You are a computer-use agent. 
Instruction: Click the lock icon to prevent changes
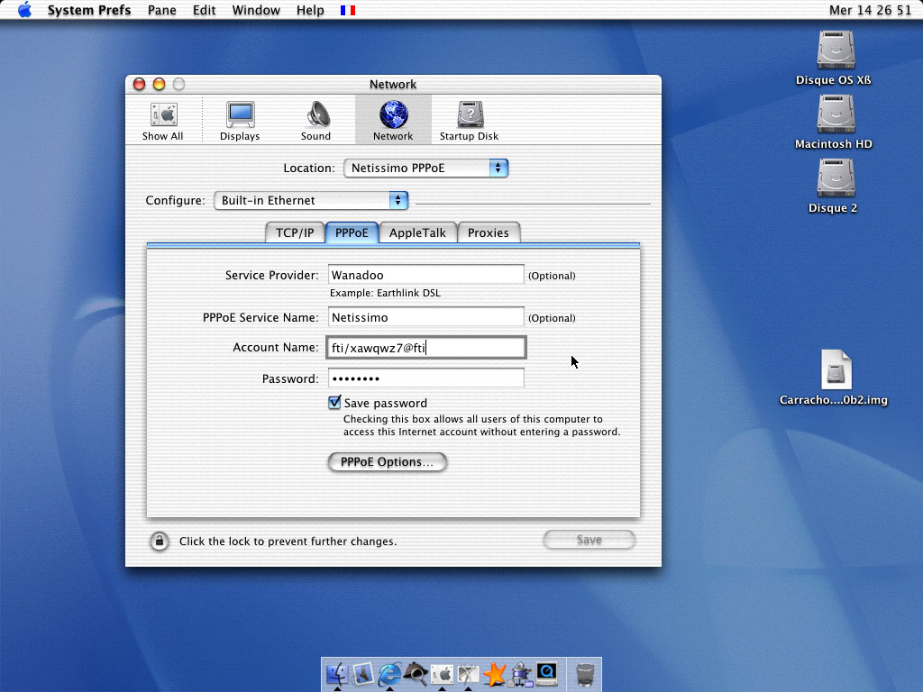pyautogui.click(x=159, y=542)
